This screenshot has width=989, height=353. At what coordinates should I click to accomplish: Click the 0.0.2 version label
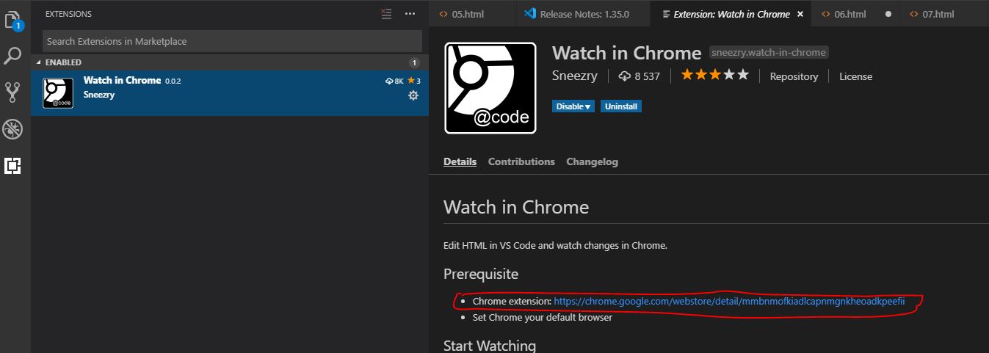173,81
